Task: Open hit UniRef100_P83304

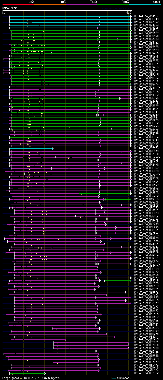Action: 146,337
